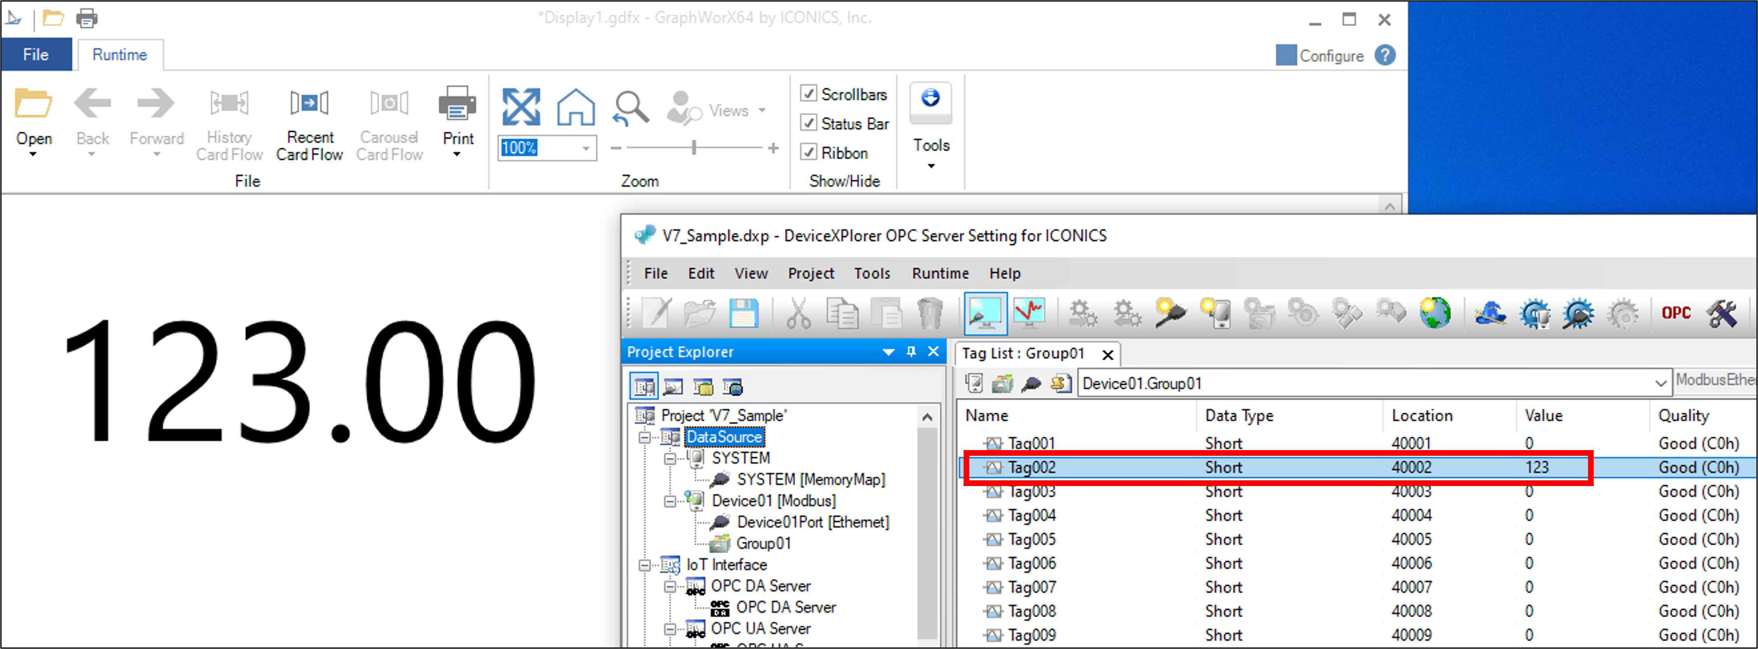1758x649 pixels.
Task: Collapse the DataSource tree node
Action: (645, 437)
